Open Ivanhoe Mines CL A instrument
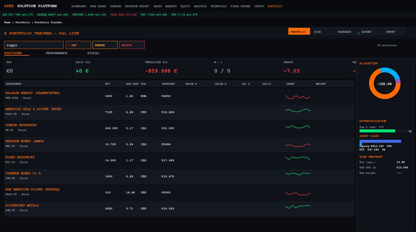This screenshot has width=416, height=232. click(x=23, y=173)
